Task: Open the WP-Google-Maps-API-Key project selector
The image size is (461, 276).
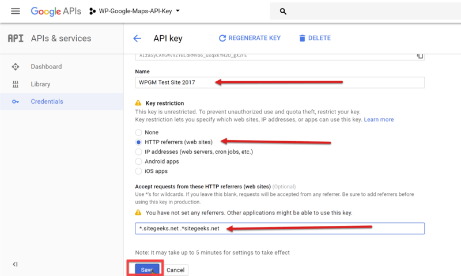Action: tap(135, 11)
